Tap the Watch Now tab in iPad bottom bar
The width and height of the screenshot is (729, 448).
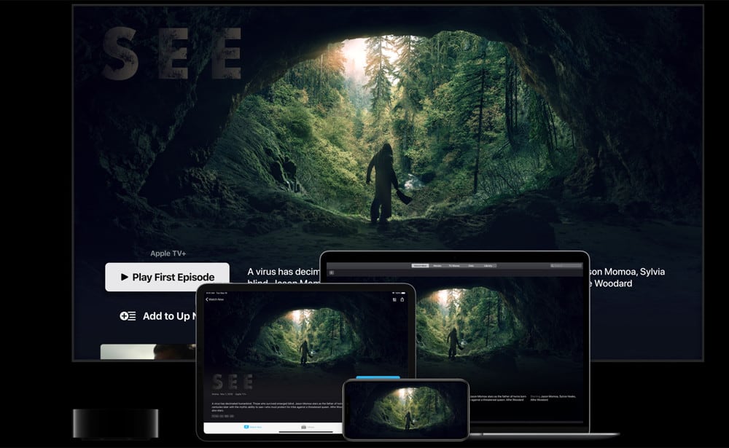(x=253, y=427)
